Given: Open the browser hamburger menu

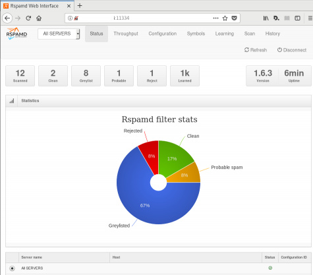Looking at the screenshot, I should click(310, 18).
